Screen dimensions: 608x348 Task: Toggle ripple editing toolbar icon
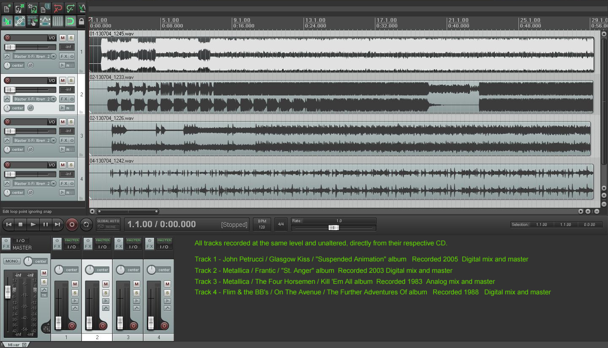pyautogui.click(x=32, y=21)
